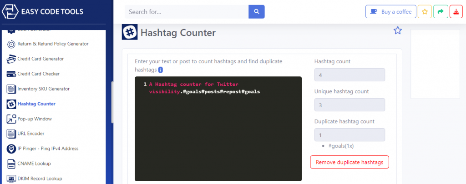This screenshot has height=184, width=466.
Task: Click the magnifier search button
Action: tap(256, 12)
